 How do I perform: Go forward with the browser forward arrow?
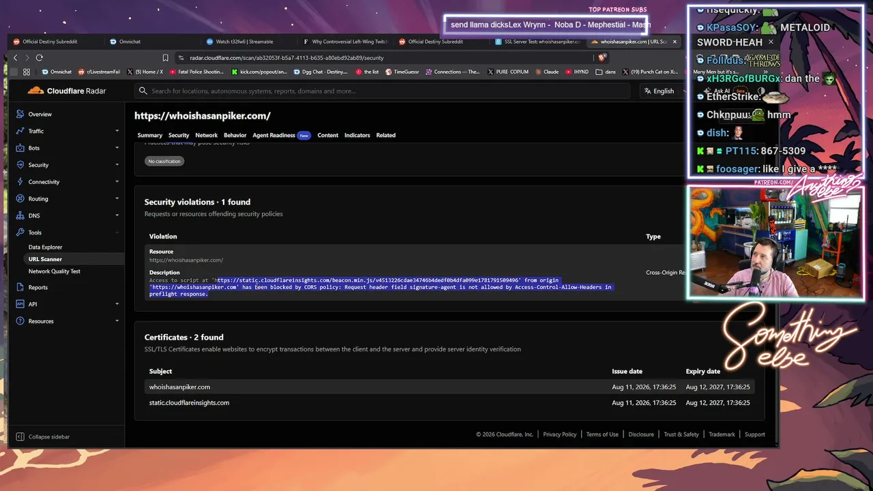click(27, 58)
